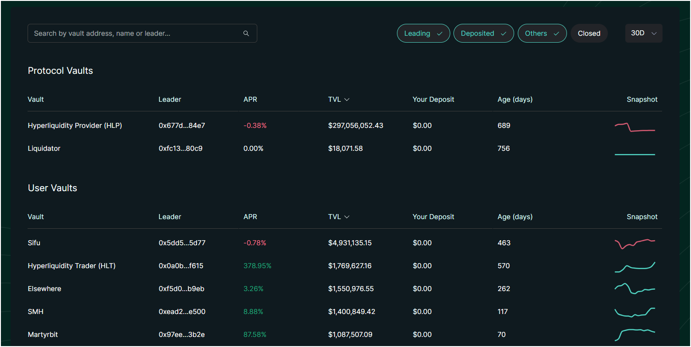The width and height of the screenshot is (691, 347).
Task: Click TVL value $1,400,849.42
Action: (351, 312)
